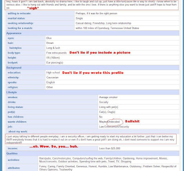This screenshot has width=184, height=171.
Task: Click the 'pet(s):' label
Action: [12, 112]
